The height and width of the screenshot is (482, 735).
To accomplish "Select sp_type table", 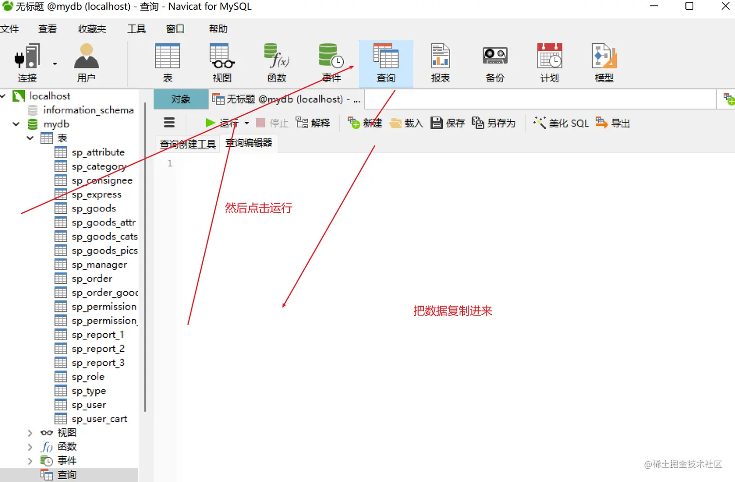I will 88,391.
